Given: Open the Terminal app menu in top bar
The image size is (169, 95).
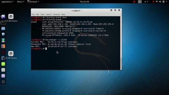Looking at the screenshot, I should 33,2.
